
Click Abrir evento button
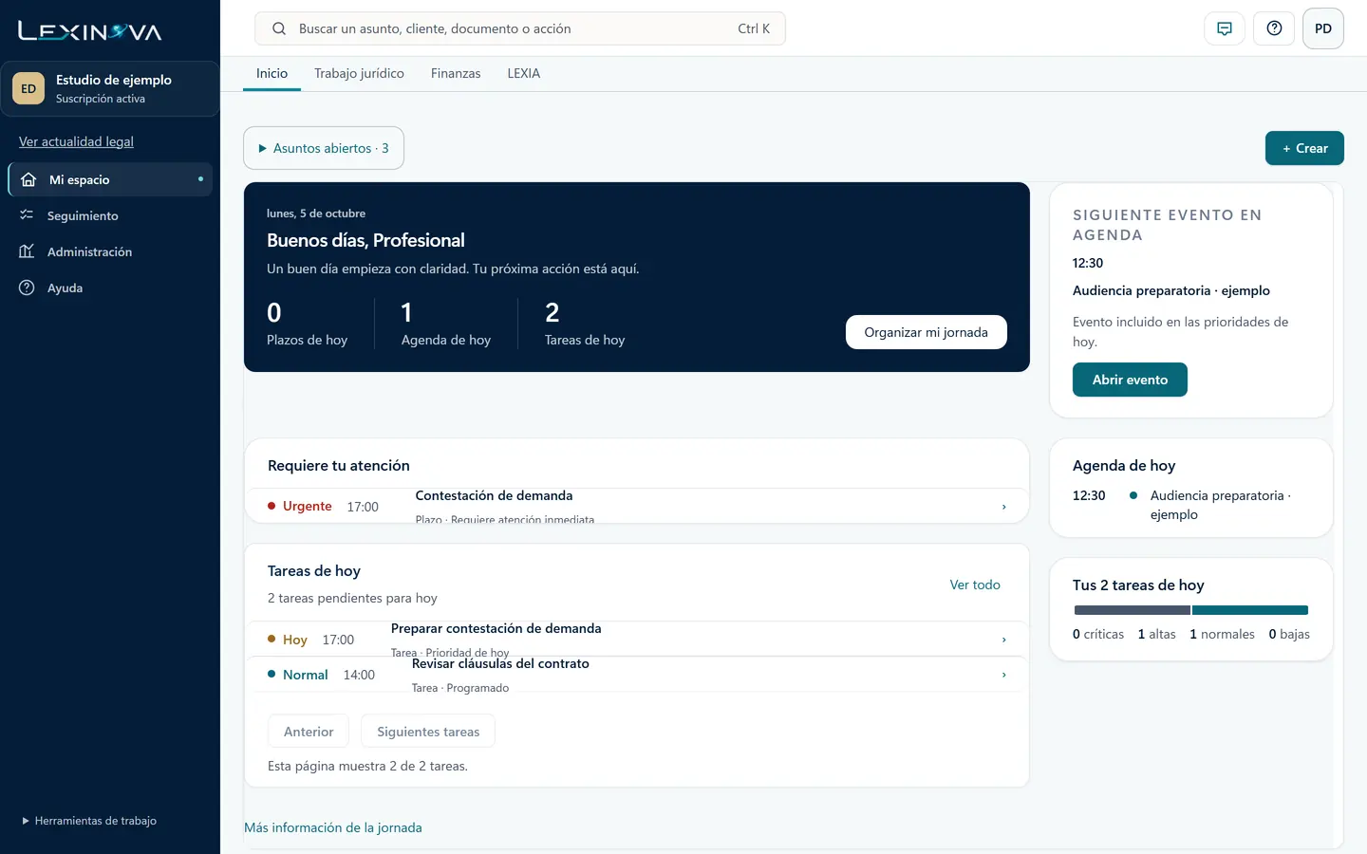click(1130, 380)
